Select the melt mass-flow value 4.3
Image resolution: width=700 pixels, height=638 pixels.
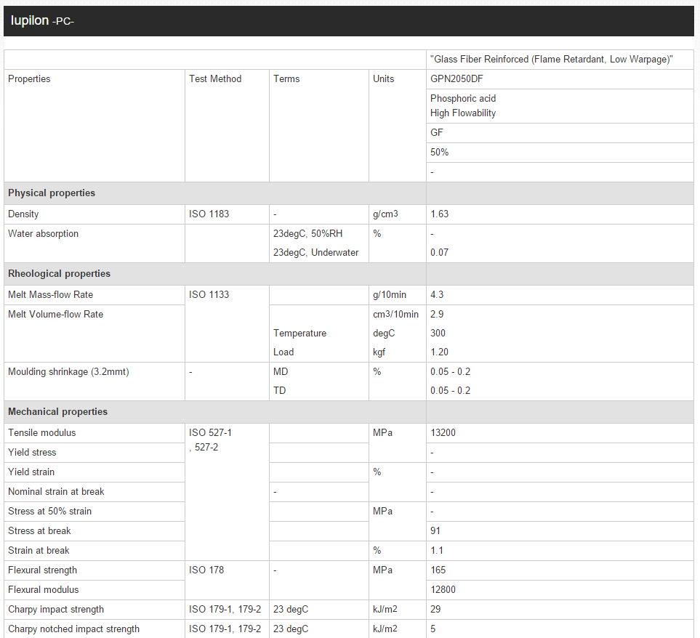pos(437,295)
